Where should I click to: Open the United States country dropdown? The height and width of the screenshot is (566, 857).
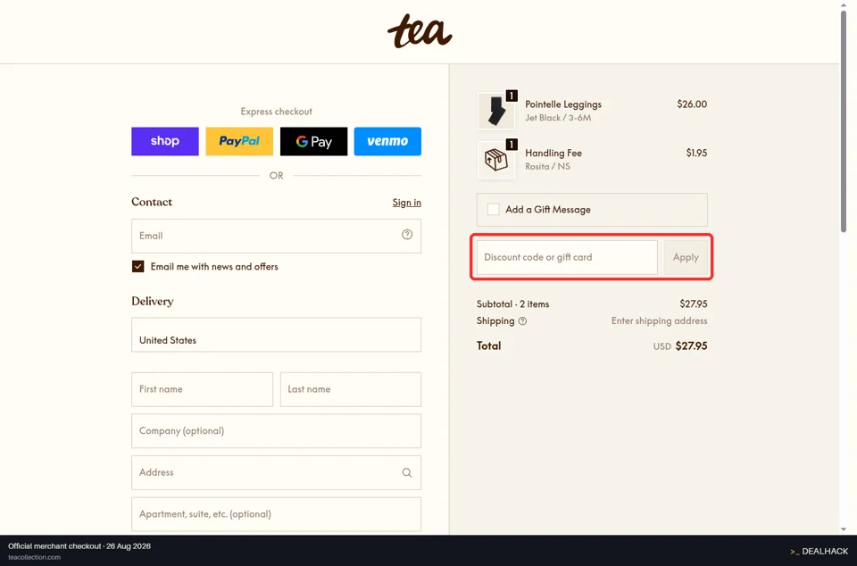(x=276, y=335)
